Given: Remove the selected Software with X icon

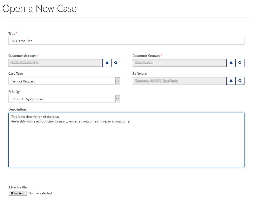Looking at the screenshot, I should click(231, 81).
